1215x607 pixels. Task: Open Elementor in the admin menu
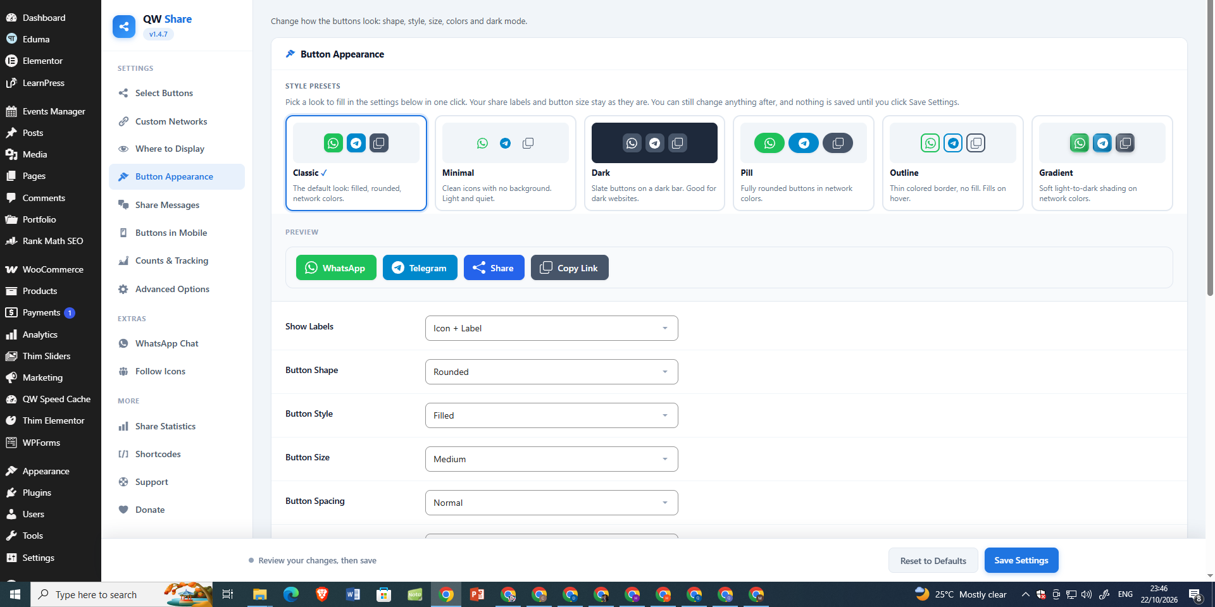tap(51, 61)
